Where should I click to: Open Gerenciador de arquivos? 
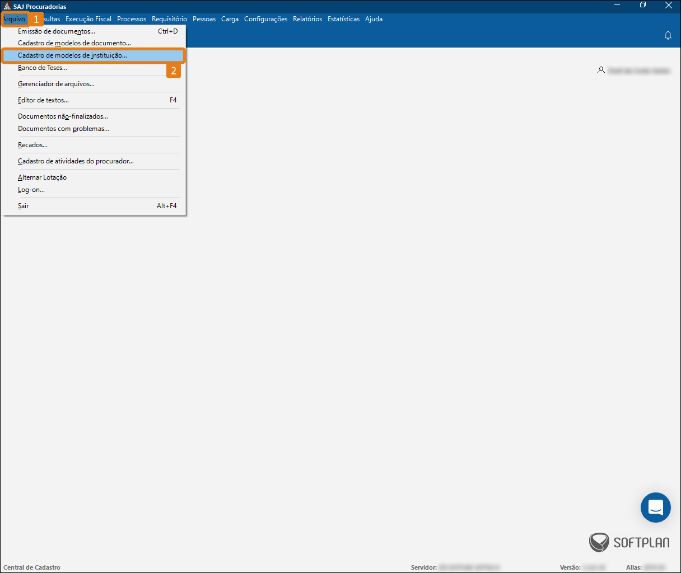[x=56, y=84]
